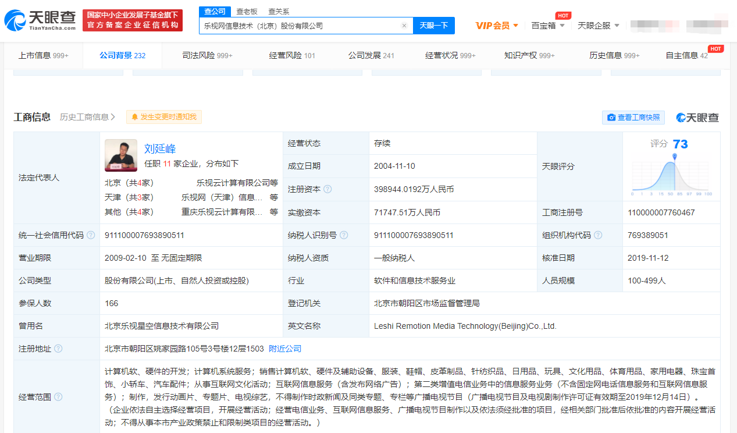
Task: Select the 工商注册号 value 110000007760467
Action: 661,212
